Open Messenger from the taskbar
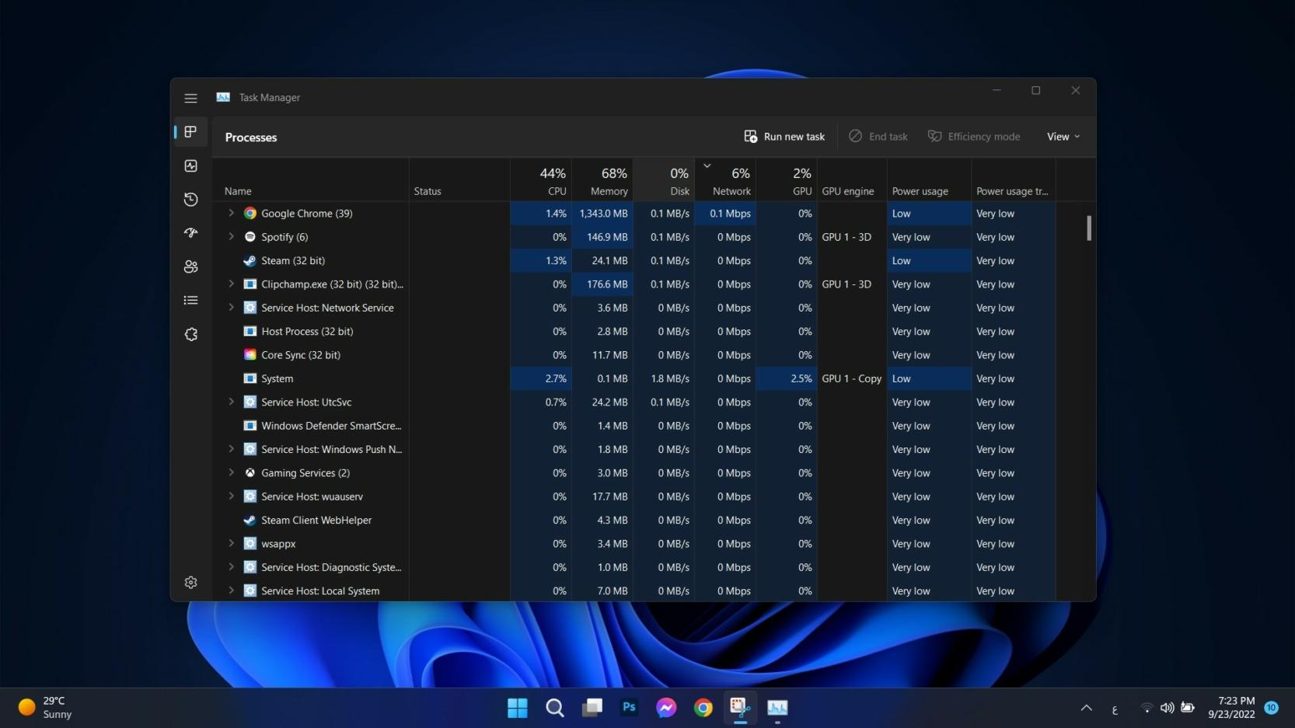The height and width of the screenshot is (728, 1295). (666, 708)
